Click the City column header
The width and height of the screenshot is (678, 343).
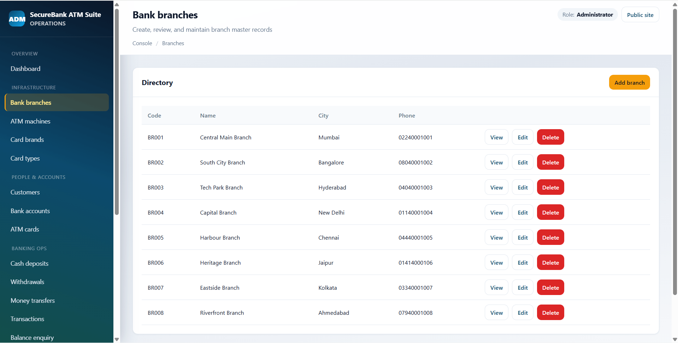pyautogui.click(x=323, y=115)
